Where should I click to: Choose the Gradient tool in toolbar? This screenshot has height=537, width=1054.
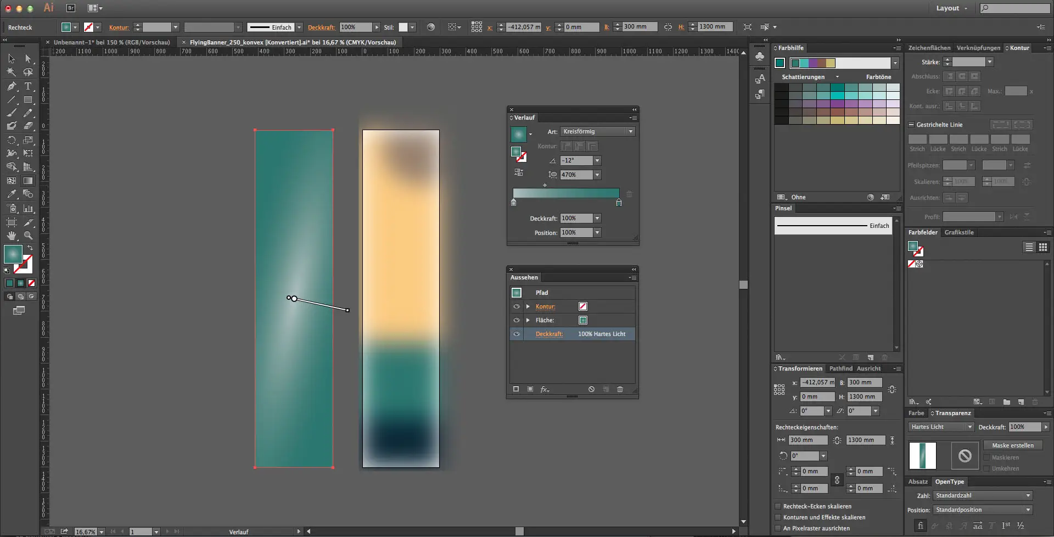point(28,181)
